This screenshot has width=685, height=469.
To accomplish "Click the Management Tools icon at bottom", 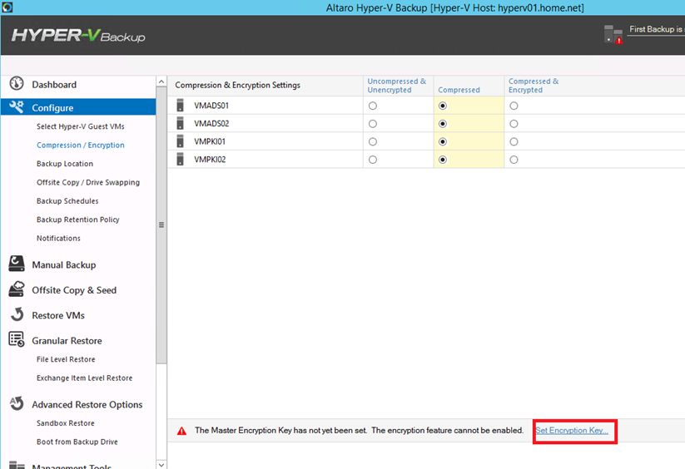I will (x=17, y=465).
